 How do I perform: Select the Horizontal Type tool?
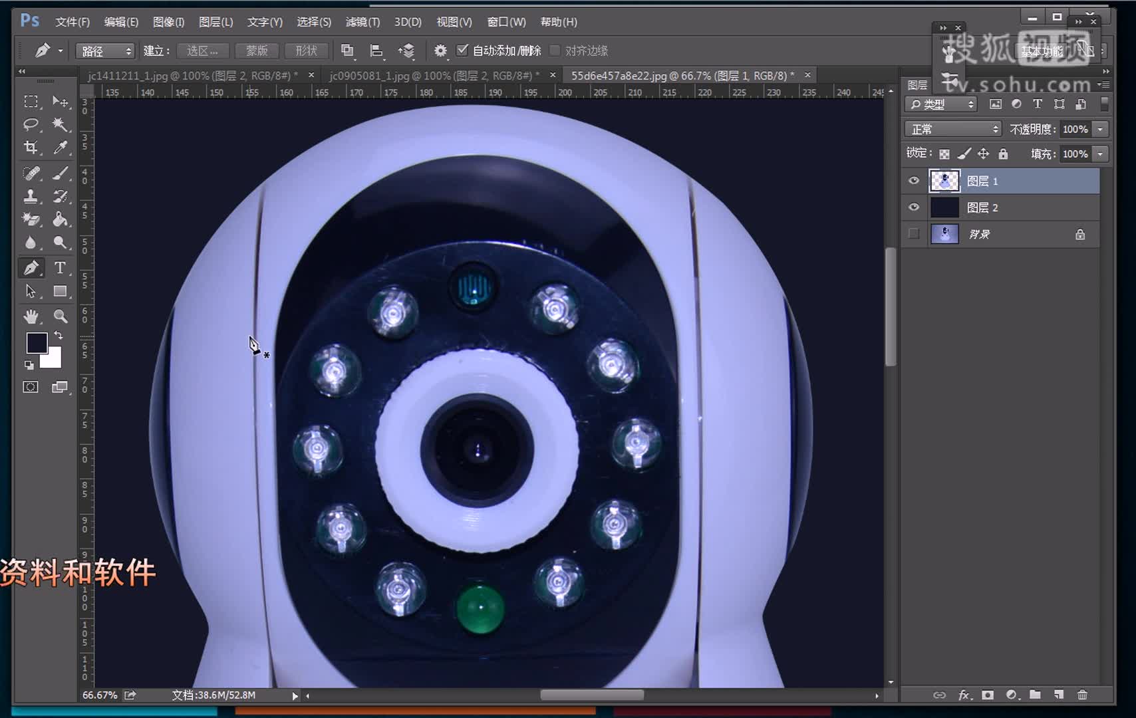(60, 268)
